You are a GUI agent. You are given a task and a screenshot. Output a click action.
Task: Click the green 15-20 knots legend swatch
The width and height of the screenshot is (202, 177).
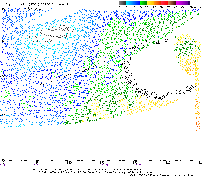[x=144, y=3]
